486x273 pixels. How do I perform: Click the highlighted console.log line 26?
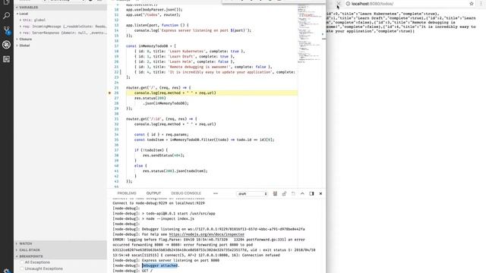212,93
